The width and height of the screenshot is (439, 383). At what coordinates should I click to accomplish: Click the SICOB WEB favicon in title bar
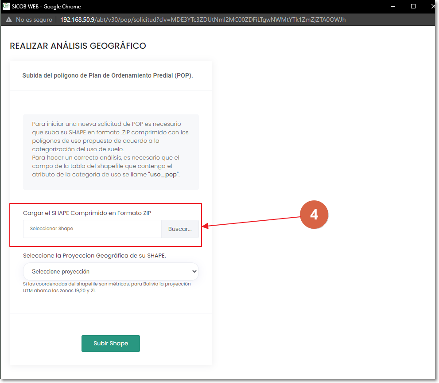[7, 7]
